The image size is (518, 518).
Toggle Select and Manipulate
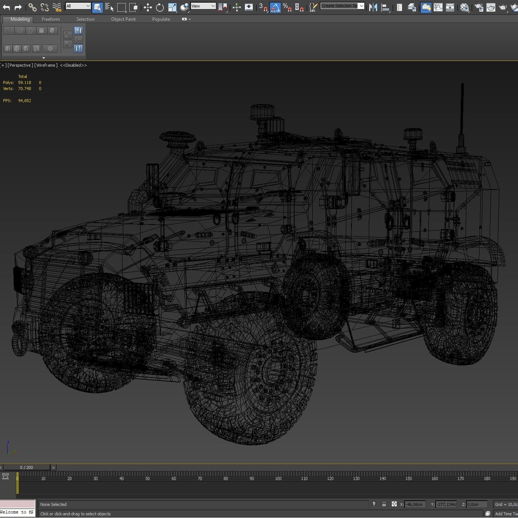pyautogui.click(x=237, y=7)
